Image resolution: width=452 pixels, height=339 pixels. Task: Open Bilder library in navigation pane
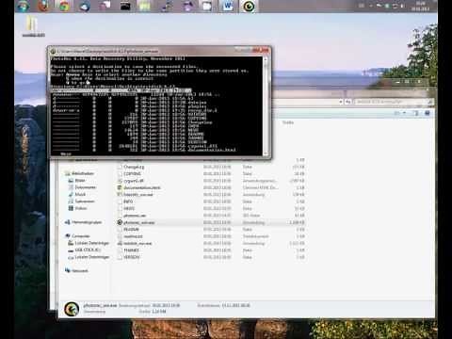coord(80,180)
